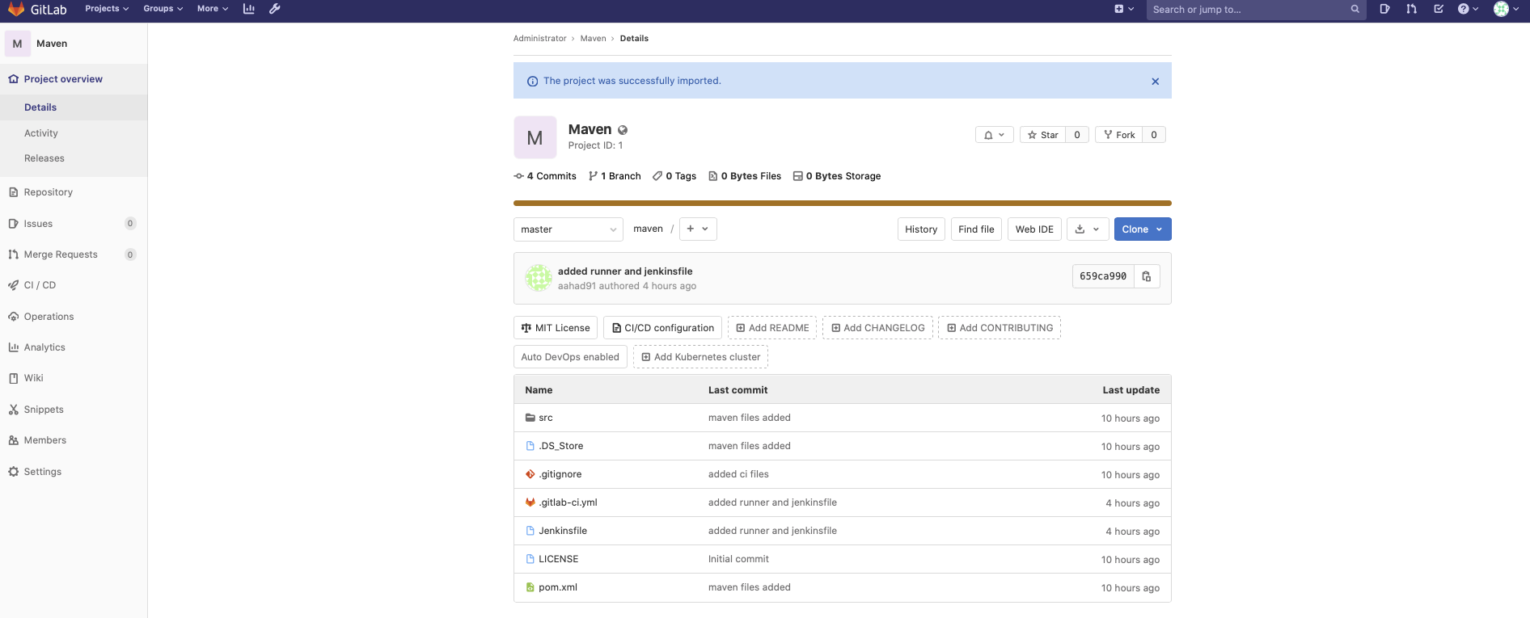
Task: Click the pom.xml file icon
Action: point(530,587)
